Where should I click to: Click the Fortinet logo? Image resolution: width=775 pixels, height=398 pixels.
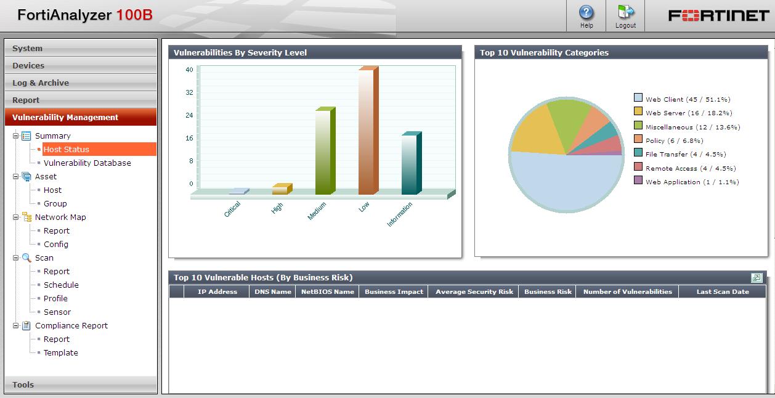(x=719, y=16)
